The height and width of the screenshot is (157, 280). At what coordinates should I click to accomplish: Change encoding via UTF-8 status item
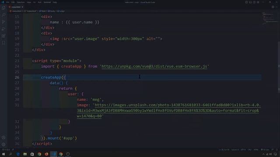pyautogui.click(x=243, y=150)
